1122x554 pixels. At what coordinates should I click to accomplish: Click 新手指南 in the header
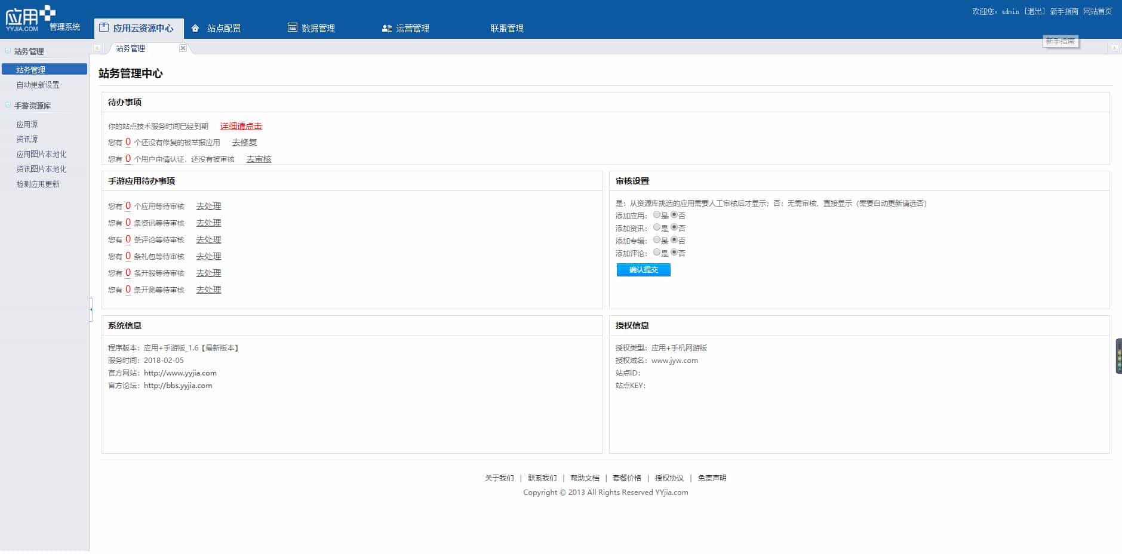point(1064,11)
